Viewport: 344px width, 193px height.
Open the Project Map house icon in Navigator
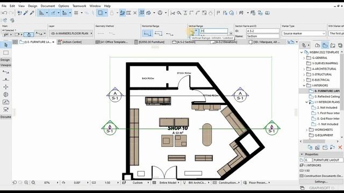click(x=317, y=45)
